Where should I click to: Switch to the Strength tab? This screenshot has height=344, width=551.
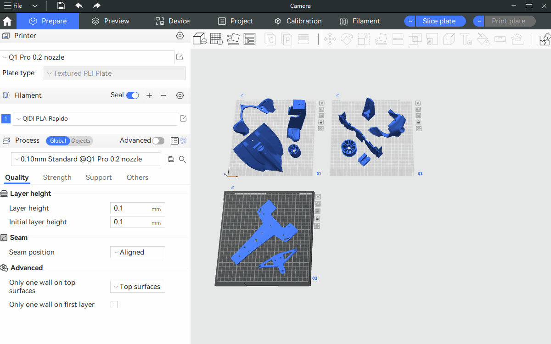(57, 178)
